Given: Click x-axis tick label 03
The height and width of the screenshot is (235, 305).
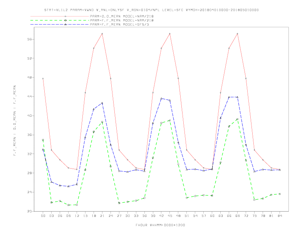Looking at the screenshot, I should (x=51, y=216).
